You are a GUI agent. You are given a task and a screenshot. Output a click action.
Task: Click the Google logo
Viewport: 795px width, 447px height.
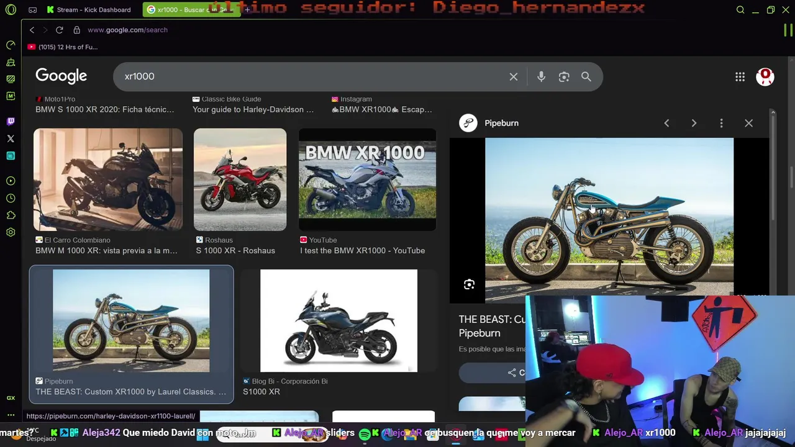pos(61,76)
